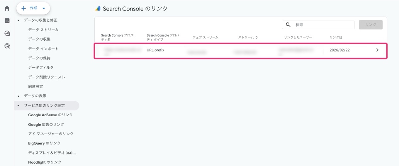The image size is (399, 166).
Task: Open the Reports bar chart icon
Action: pos(7,21)
